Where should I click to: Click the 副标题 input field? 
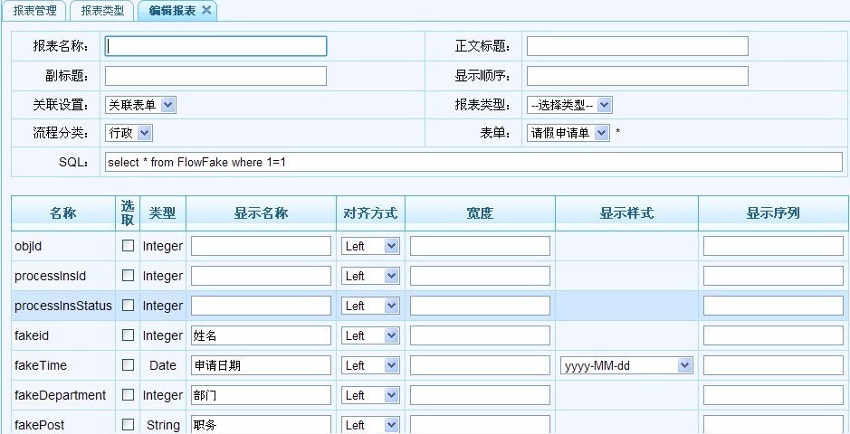pyautogui.click(x=215, y=76)
